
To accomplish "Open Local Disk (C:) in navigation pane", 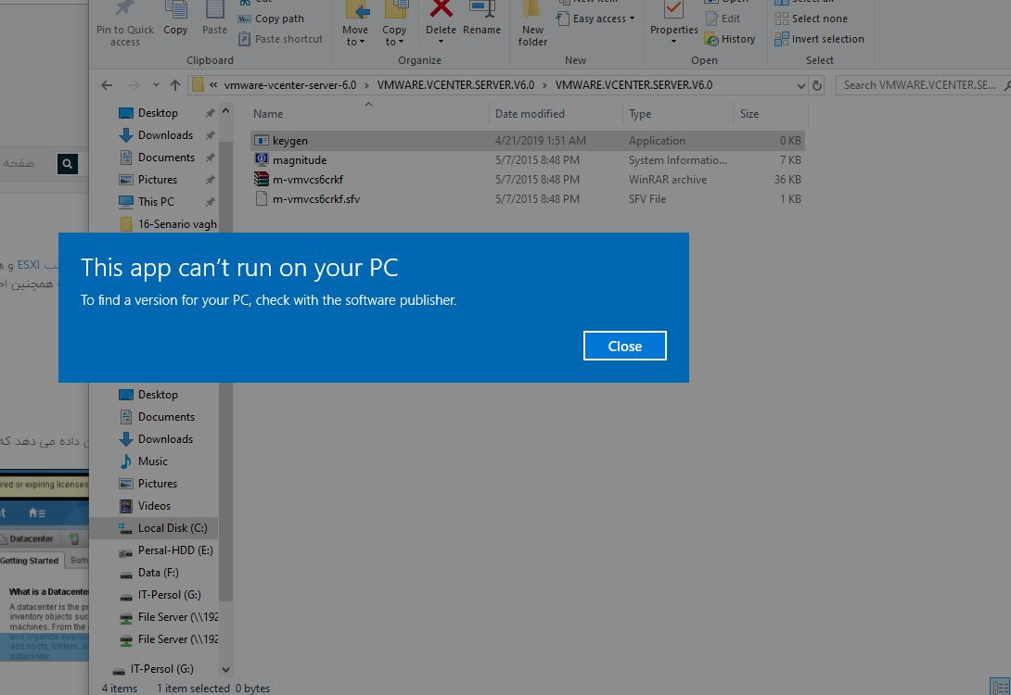I will tap(172, 528).
